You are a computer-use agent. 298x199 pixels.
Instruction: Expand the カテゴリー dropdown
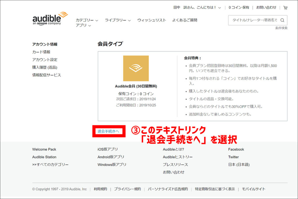pos(87,20)
